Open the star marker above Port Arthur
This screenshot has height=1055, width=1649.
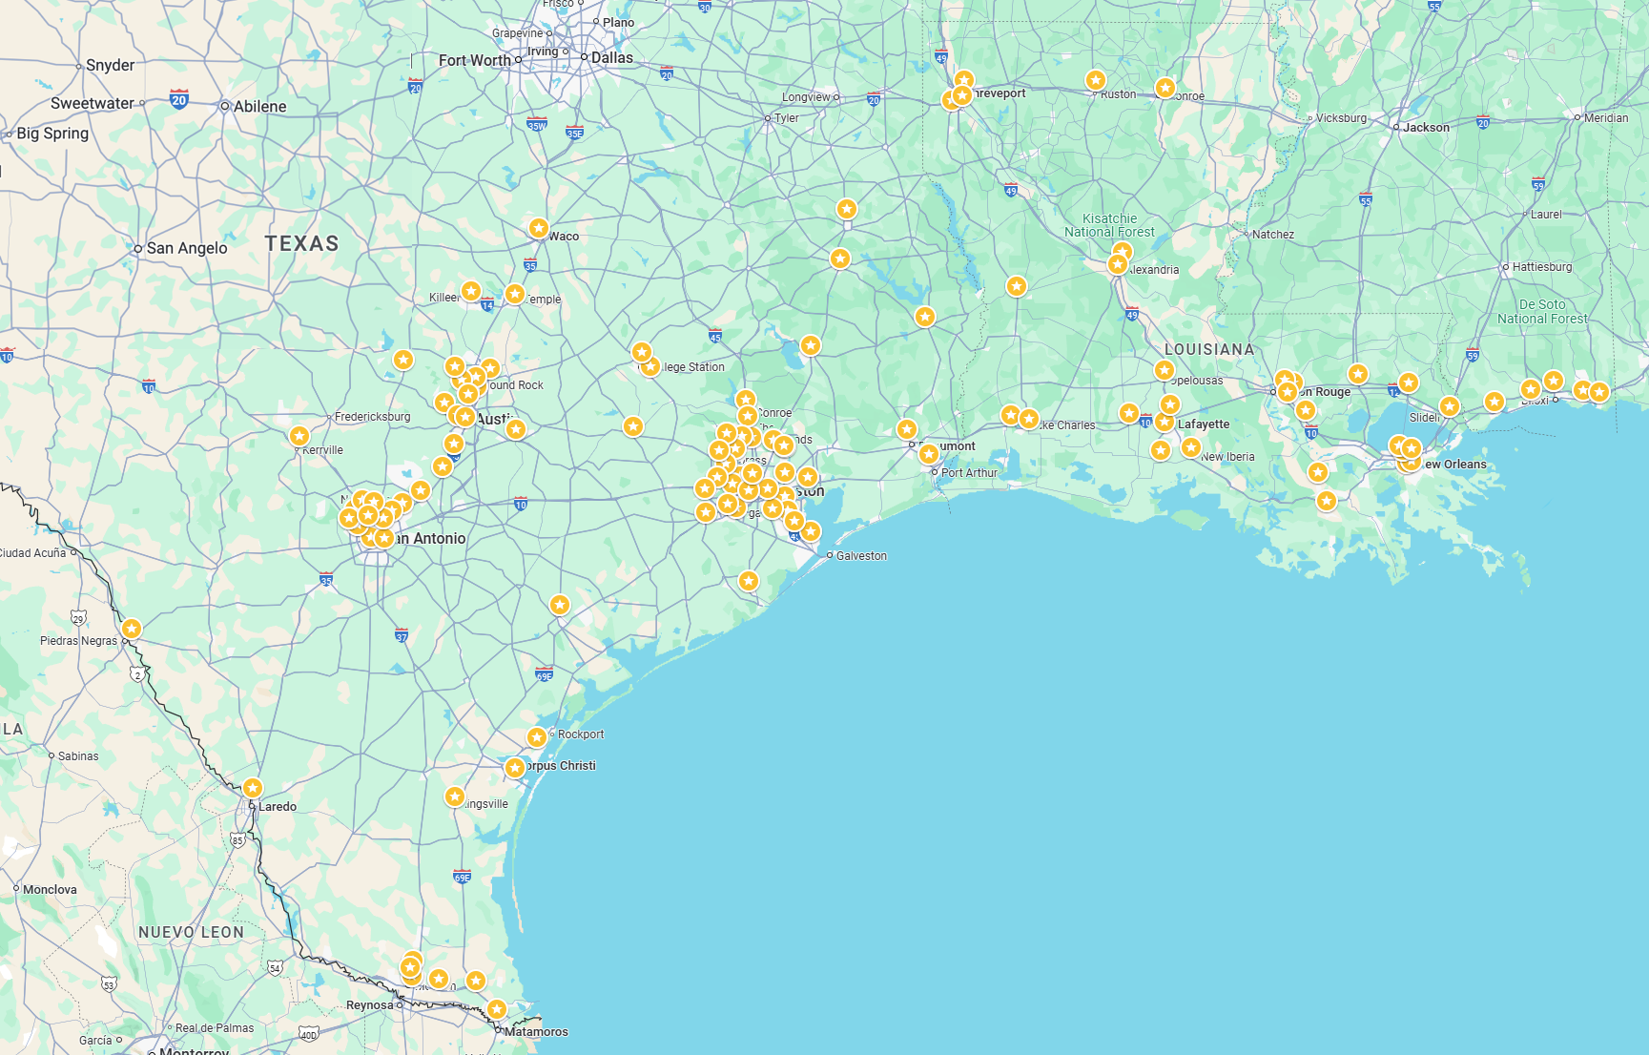click(x=929, y=454)
